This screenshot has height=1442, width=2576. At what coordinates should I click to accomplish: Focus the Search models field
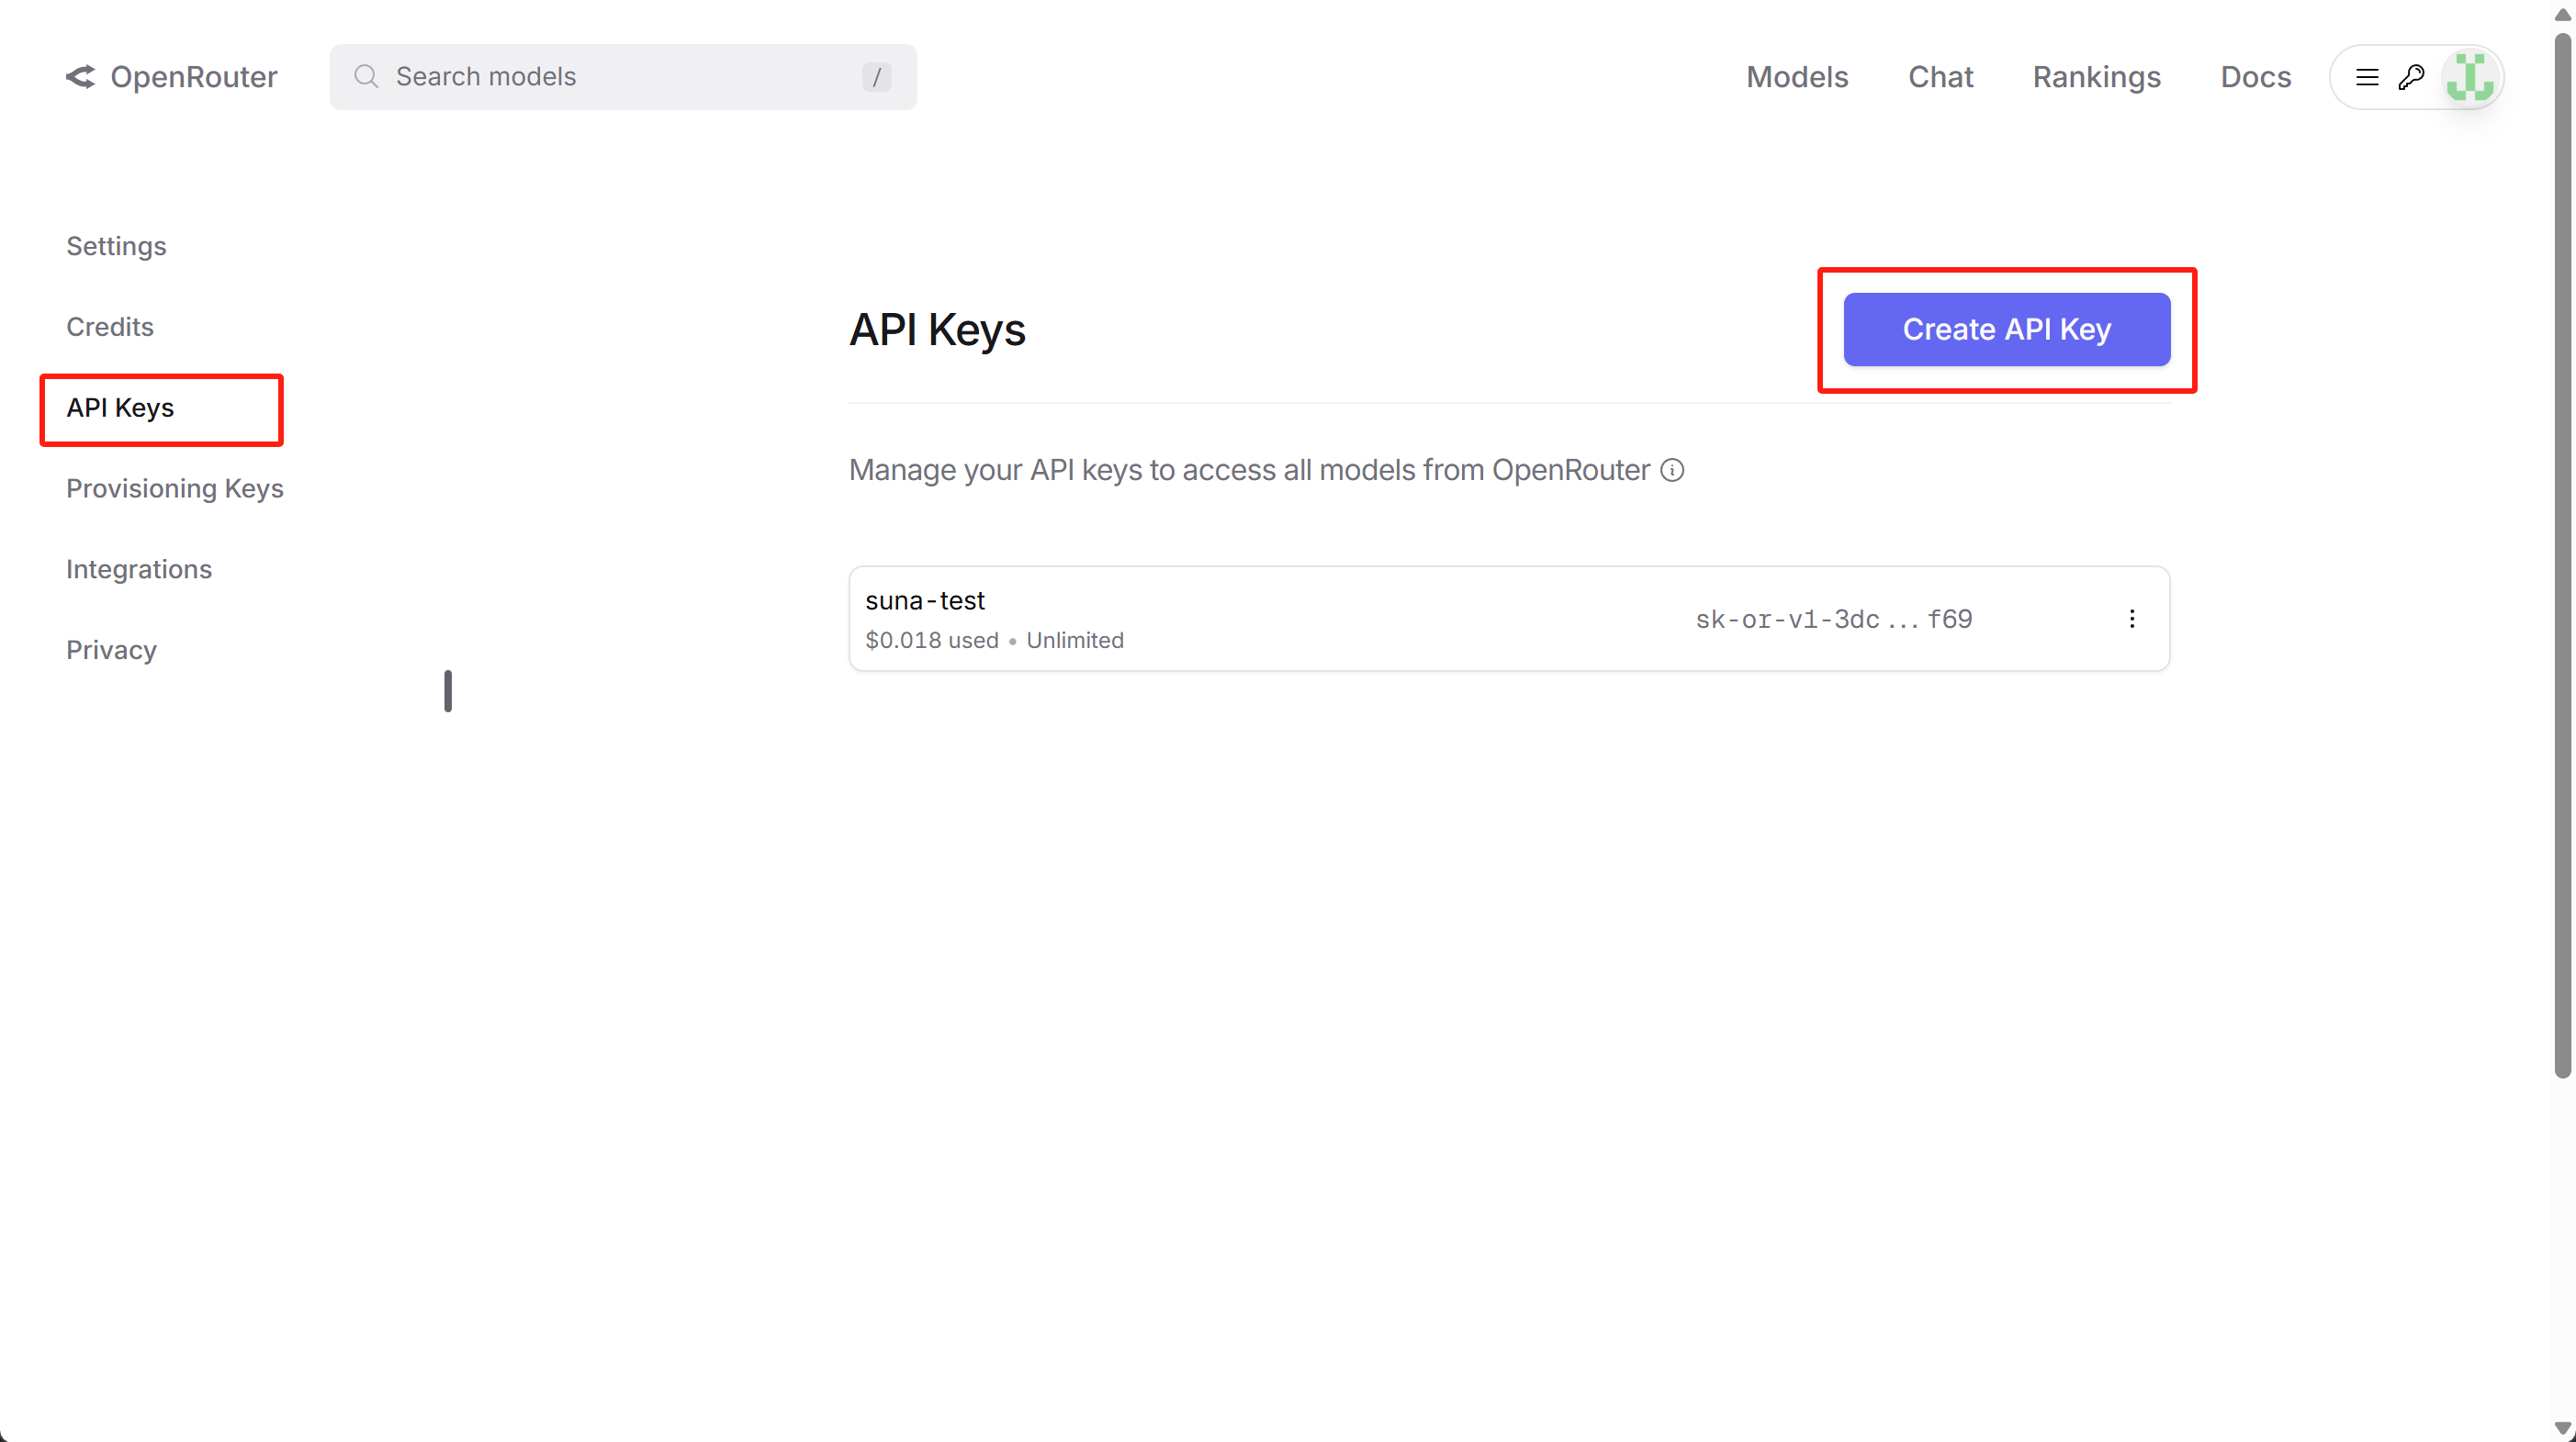tap(622, 77)
